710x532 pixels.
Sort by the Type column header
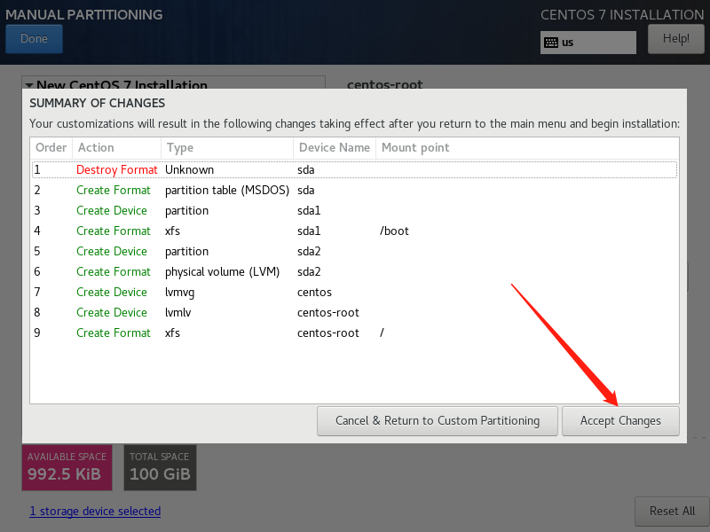click(x=227, y=148)
